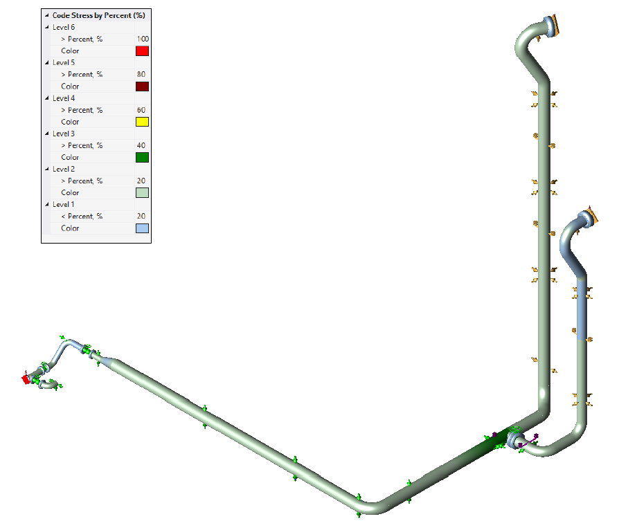Select the dark red Level 5 color swatch
The width and height of the screenshot is (637, 530).
[143, 86]
